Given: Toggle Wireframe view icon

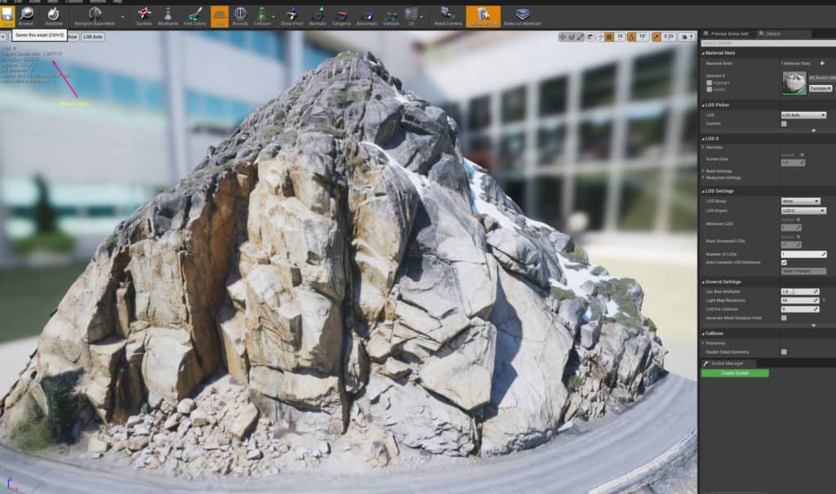Looking at the screenshot, I should click(168, 16).
